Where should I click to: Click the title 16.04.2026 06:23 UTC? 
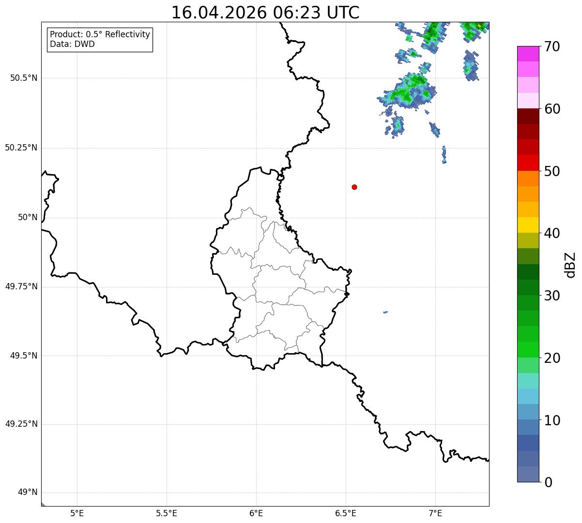coord(265,12)
